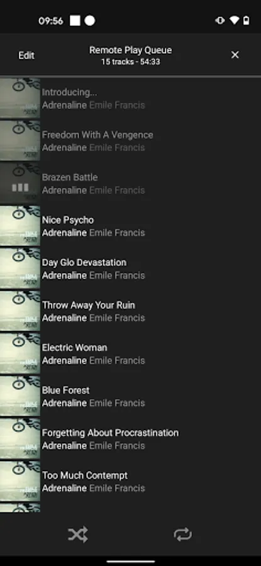Click the Remote Play Queue title

pos(130,50)
